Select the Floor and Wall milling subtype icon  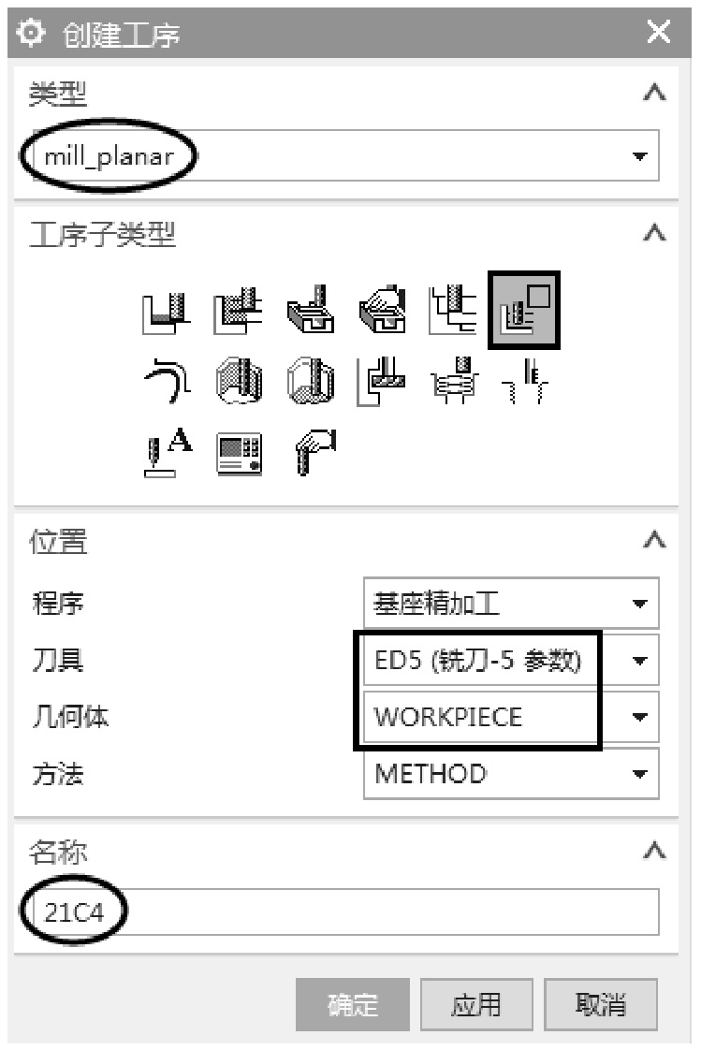click(x=166, y=312)
